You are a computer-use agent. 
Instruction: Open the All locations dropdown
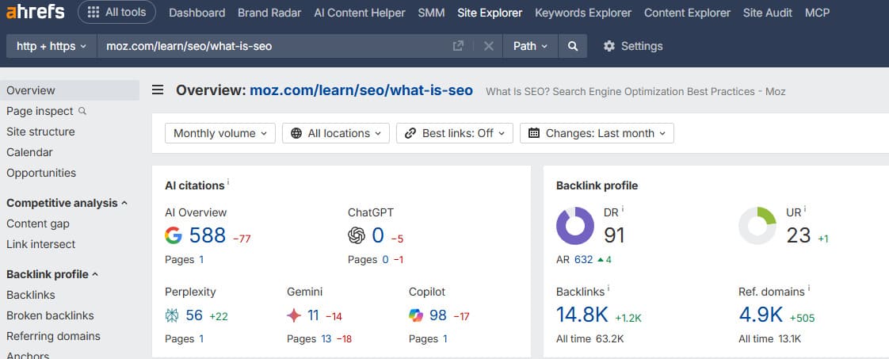point(336,133)
